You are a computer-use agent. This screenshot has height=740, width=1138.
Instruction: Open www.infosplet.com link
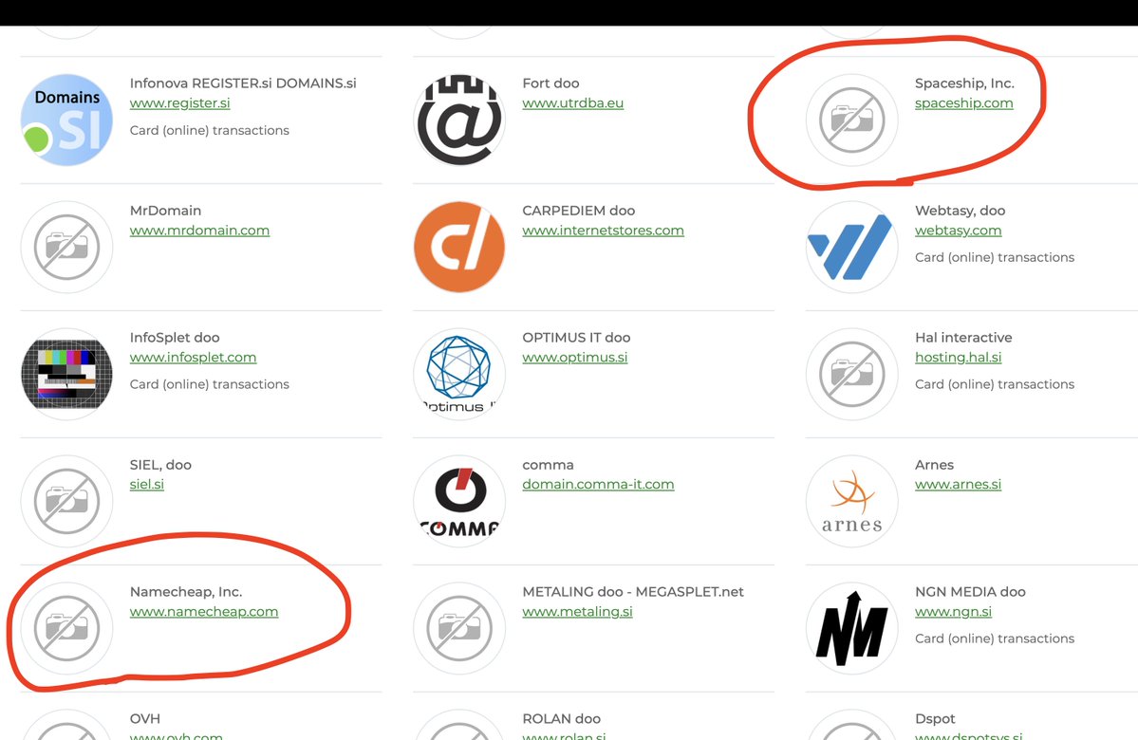pyautogui.click(x=193, y=357)
